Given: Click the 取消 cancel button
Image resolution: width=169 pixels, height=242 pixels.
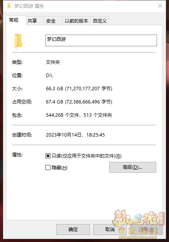Looking at the screenshot, I should coord(110,229).
